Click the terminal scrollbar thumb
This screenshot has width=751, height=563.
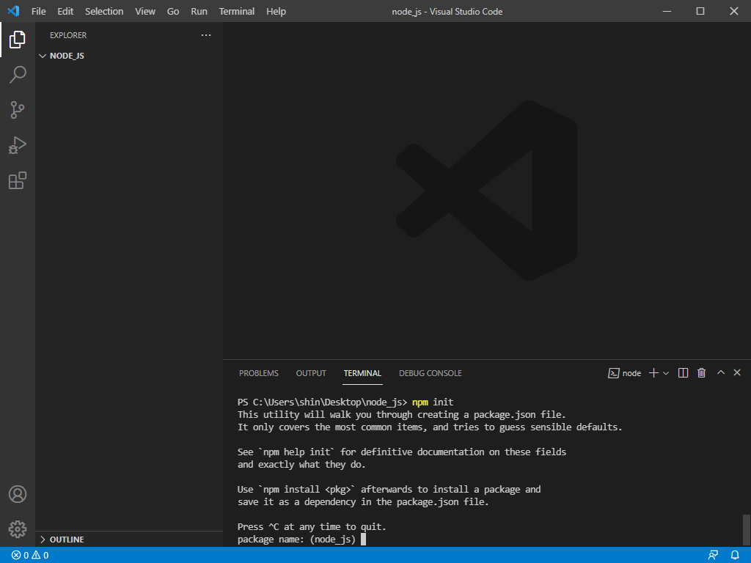point(746,529)
